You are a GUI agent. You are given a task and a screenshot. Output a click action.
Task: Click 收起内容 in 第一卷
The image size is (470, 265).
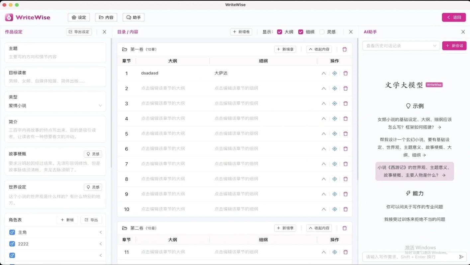point(319,49)
